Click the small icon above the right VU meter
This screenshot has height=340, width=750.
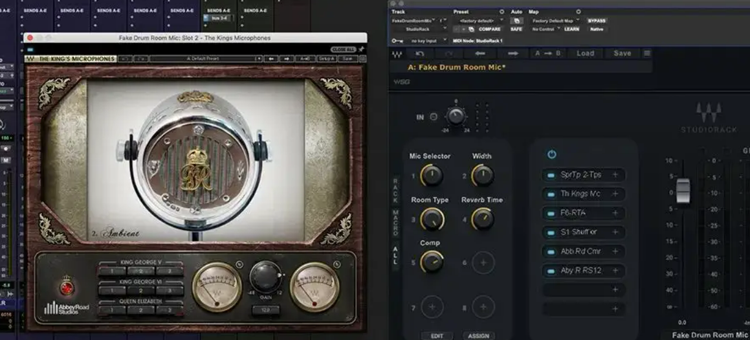336,264
